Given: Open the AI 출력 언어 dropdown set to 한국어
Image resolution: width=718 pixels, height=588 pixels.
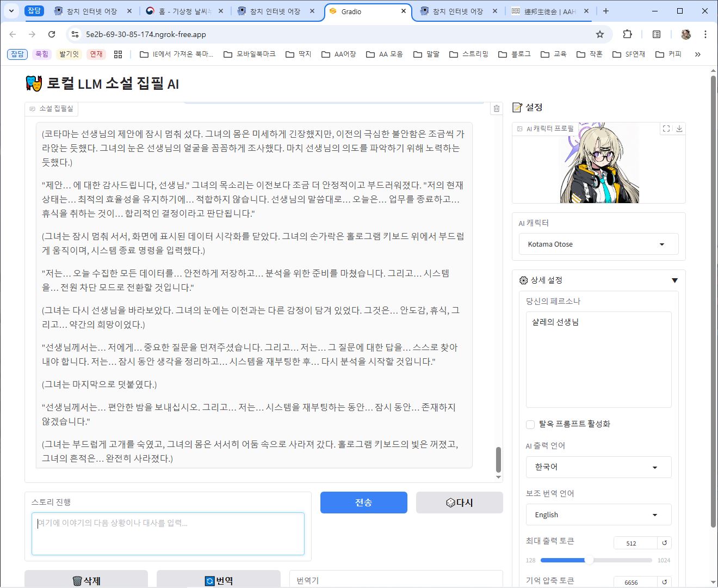Looking at the screenshot, I should (598, 467).
